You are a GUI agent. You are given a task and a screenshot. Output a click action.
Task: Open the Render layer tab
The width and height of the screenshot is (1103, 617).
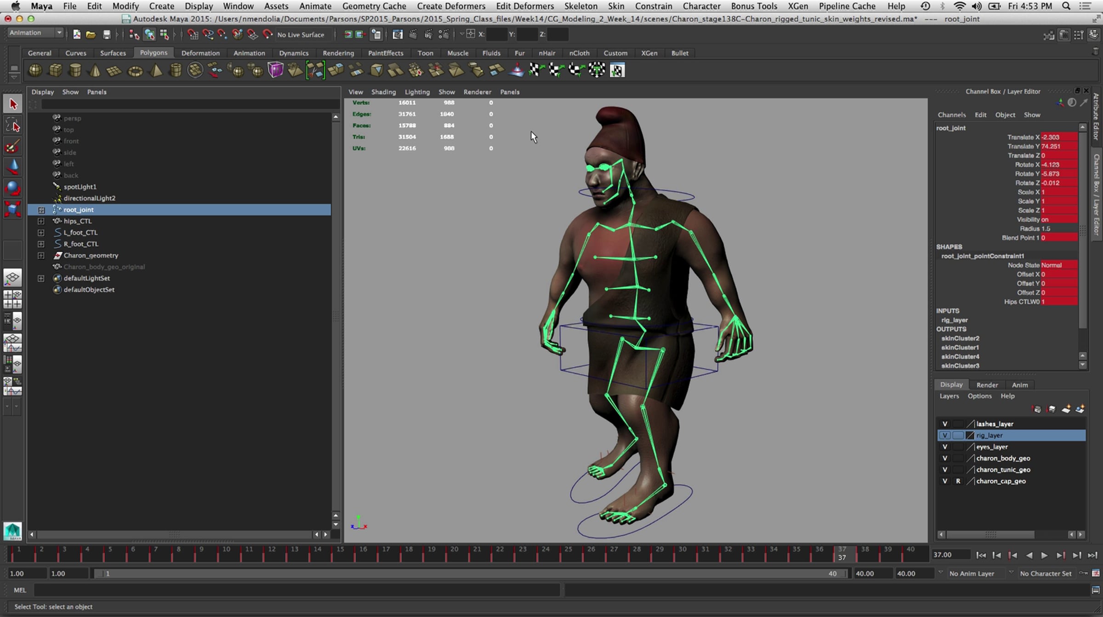click(x=987, y=385)
